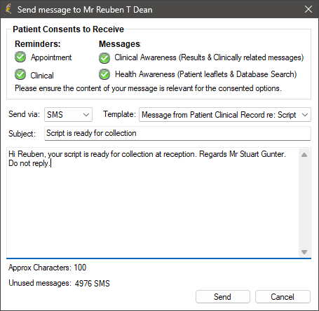Click the 'Approx Characters: 100' text
Image resolution: width=319 pixels, height=311 pixels.
tap(48, 268)
